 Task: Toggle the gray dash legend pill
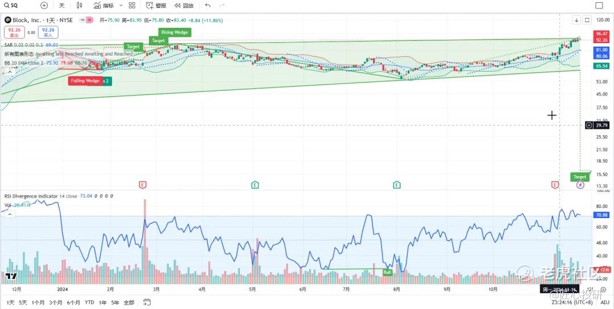pos(82,20)
